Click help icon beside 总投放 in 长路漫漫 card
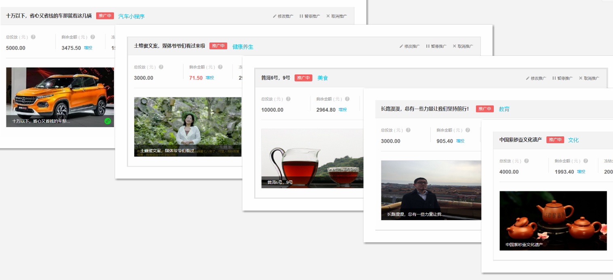This screenshot has width=613, height=280. coord(408,130)
